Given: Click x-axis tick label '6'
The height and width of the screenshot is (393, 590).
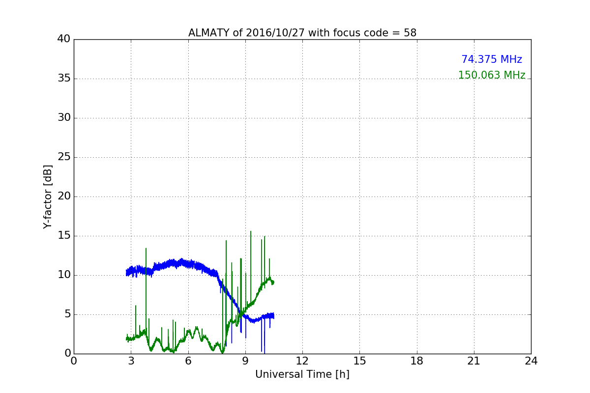Looking at the screenshot, I should click(188, 361).
